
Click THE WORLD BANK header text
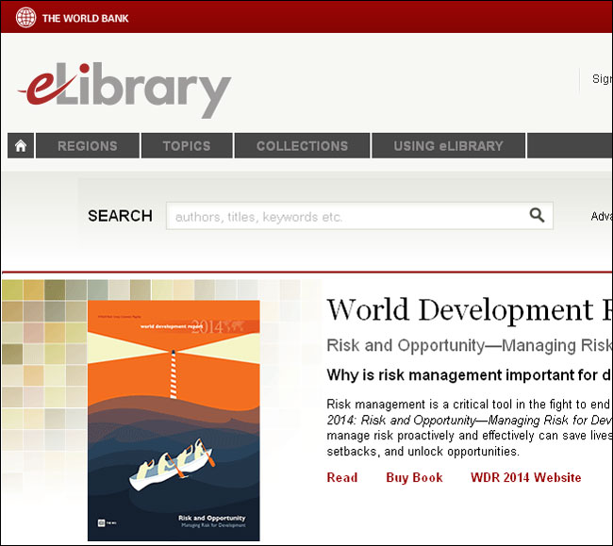85,18
